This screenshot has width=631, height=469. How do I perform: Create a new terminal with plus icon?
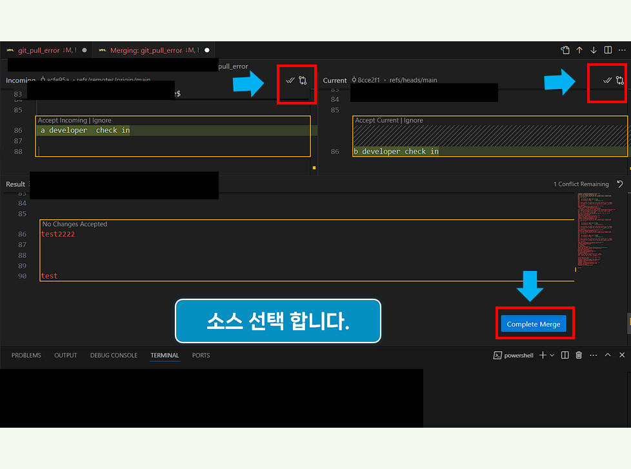point(543,355)
